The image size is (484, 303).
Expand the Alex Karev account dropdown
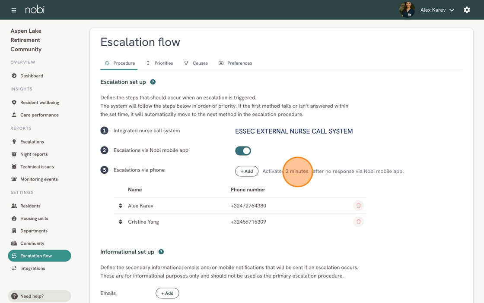point(437,10)
